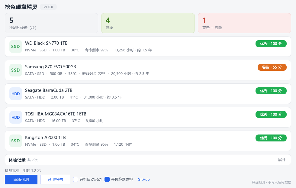
Task: Click the SSD icon for WD Black SN770
Action: click(x=16, y=47)
